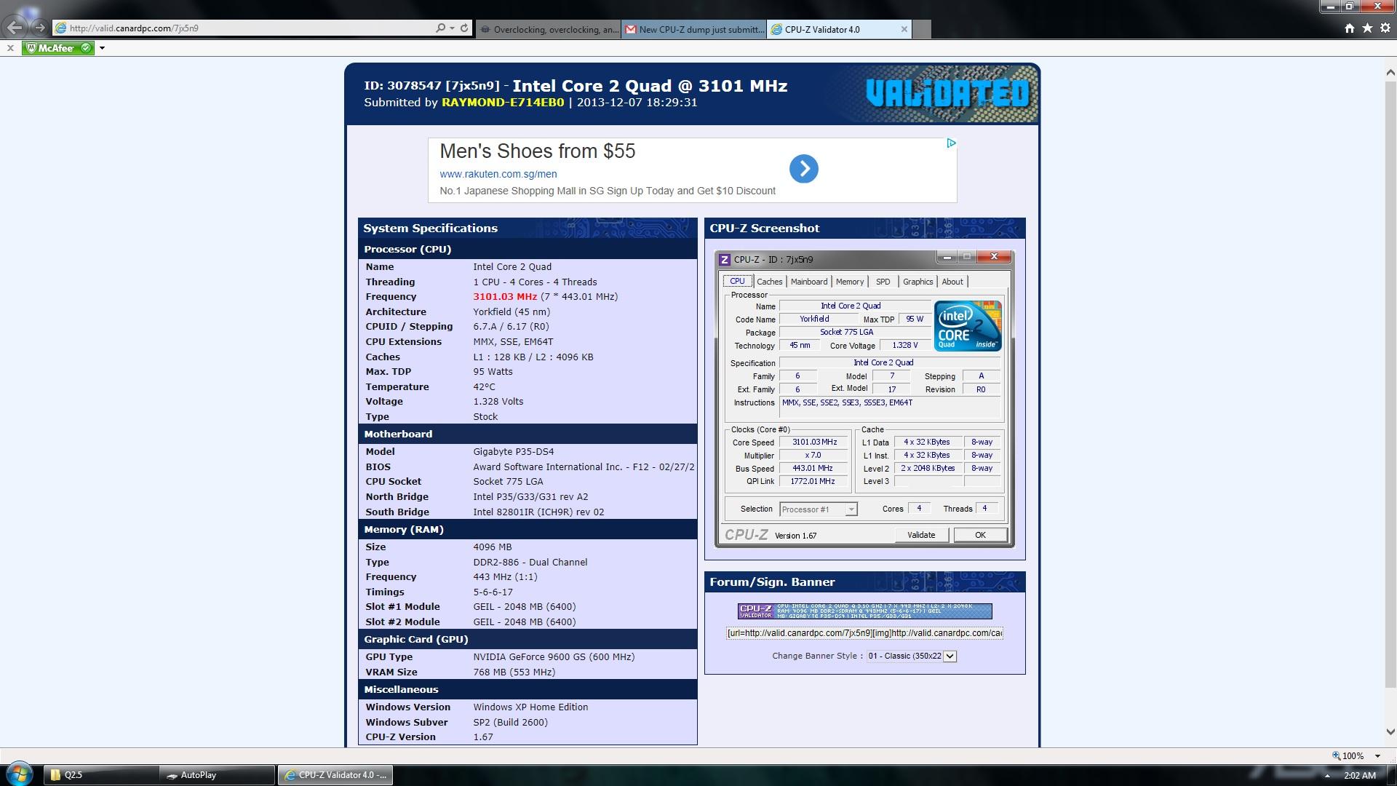Click the 2:02 AM taskbar clock

click(x=1359, y=776)
